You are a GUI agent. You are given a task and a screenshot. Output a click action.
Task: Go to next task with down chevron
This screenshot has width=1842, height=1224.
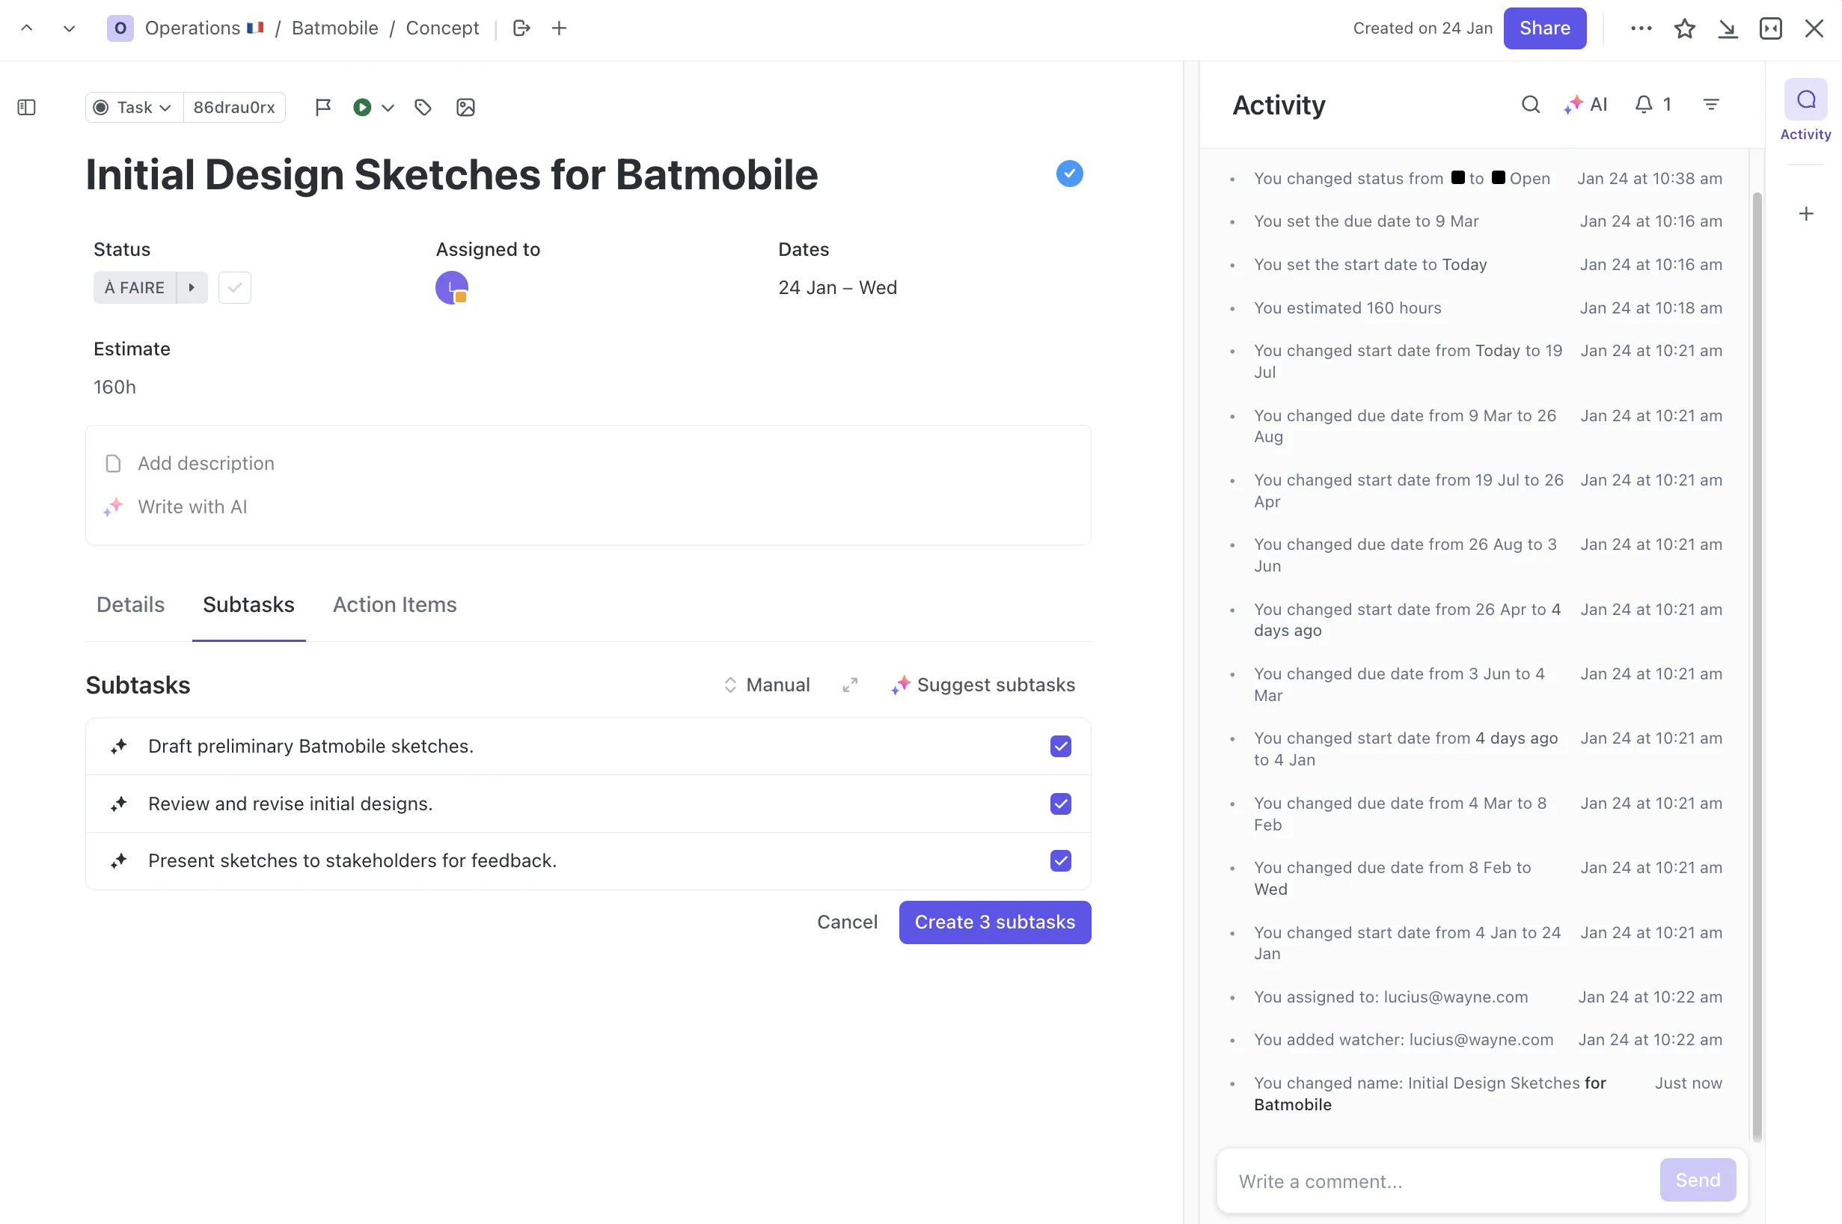click(x=69, y=28)
